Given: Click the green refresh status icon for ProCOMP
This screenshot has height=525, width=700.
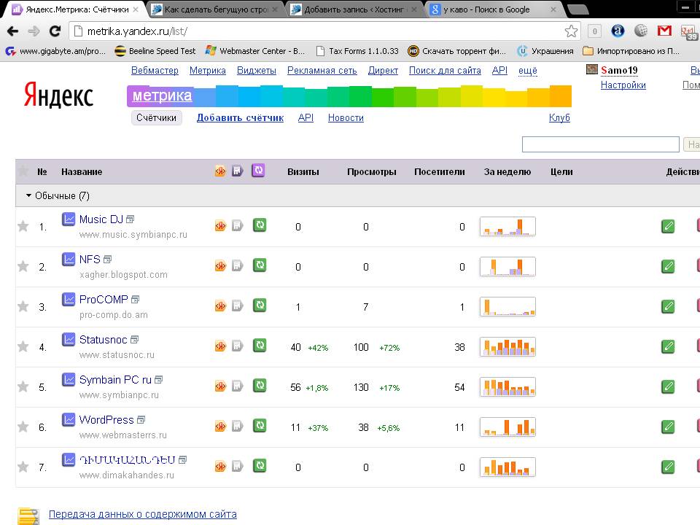Looking at the screenshot, I should [x=260, y=306].
